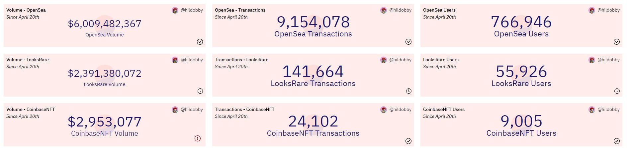This screenshot has width=627, height=150.
Task: Click the checkmark icon in CoinbaseNFT Users card
Action: [617, 141]
